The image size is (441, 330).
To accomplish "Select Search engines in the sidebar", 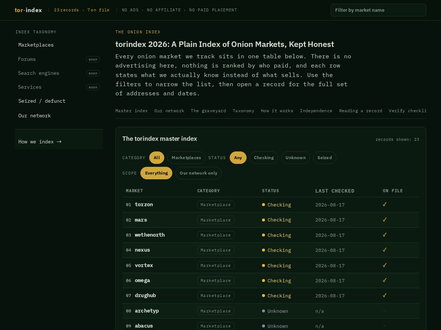I will coord(39,73).
